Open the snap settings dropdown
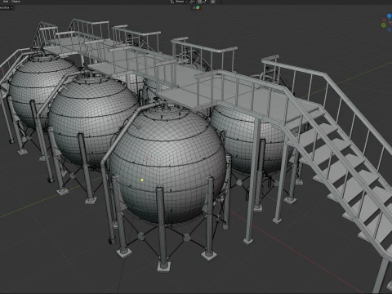 pos(206,2)
